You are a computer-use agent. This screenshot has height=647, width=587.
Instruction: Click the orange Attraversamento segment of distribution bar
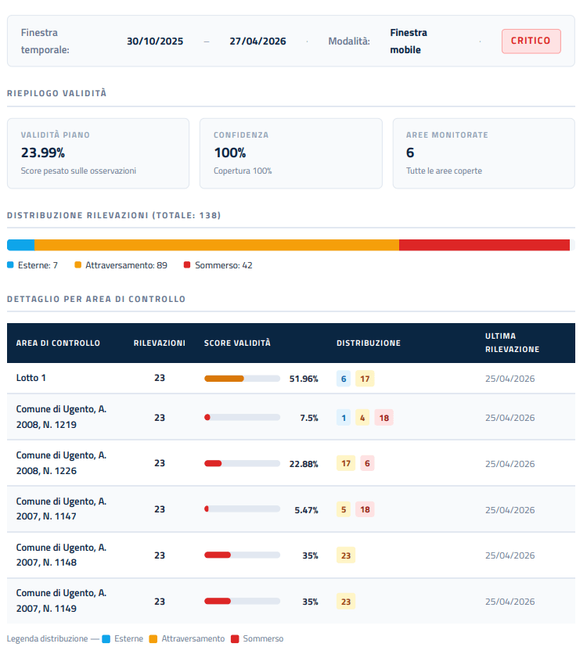pos(216,245)
